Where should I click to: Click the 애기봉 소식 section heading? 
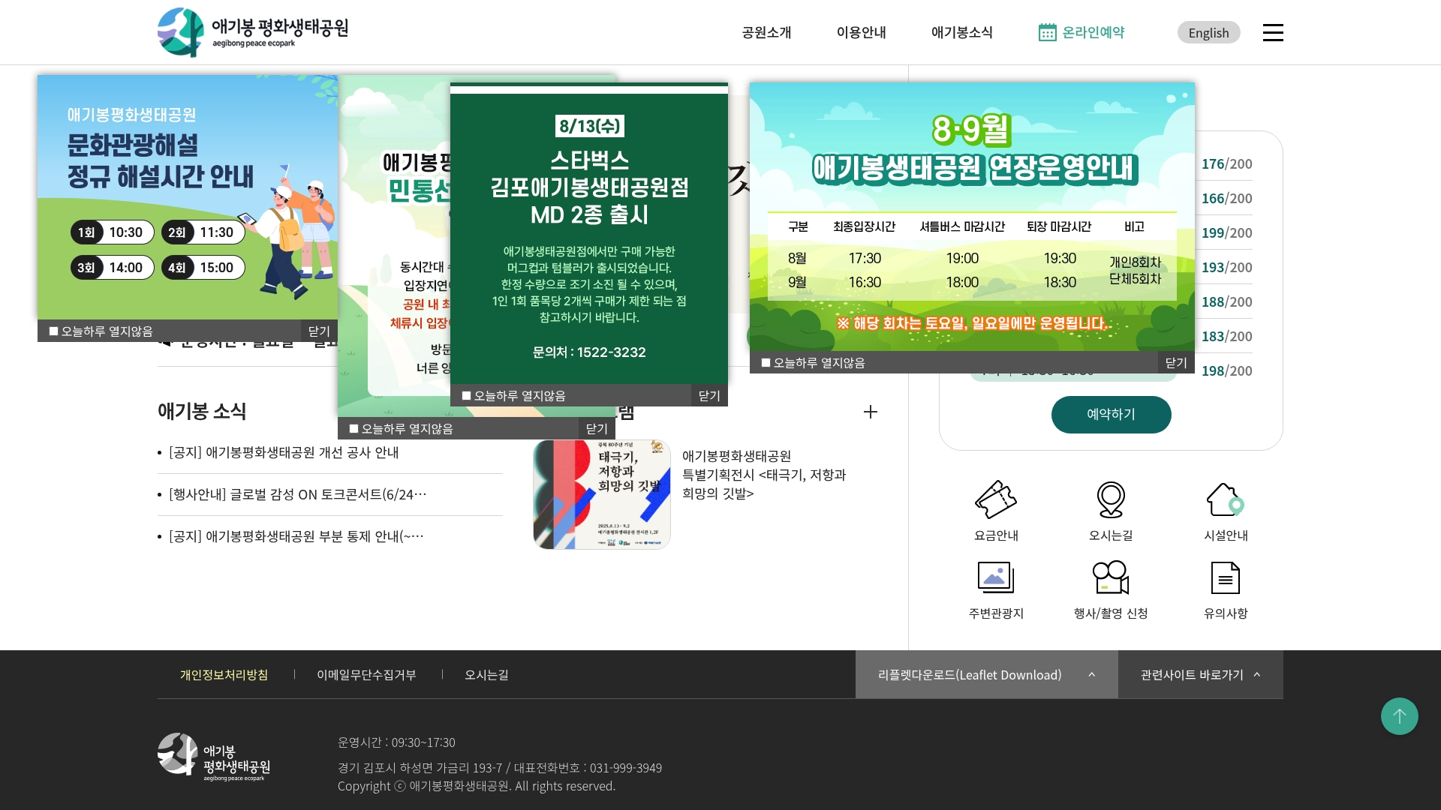click(202, 411)
